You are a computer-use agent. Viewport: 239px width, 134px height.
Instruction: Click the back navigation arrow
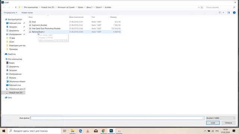[x=4, y=7]
